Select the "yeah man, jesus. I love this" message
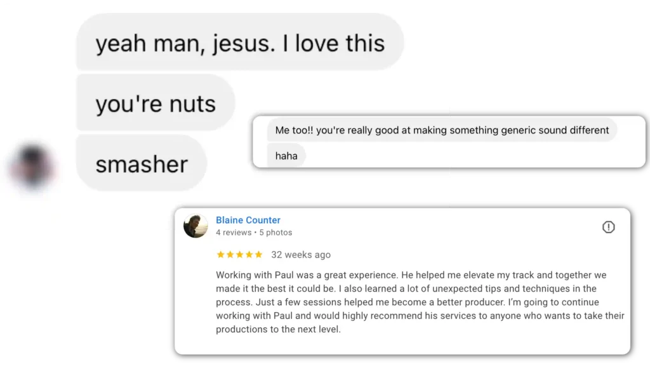The height and width of the screenshot is (366, 650). coord(240,43)
